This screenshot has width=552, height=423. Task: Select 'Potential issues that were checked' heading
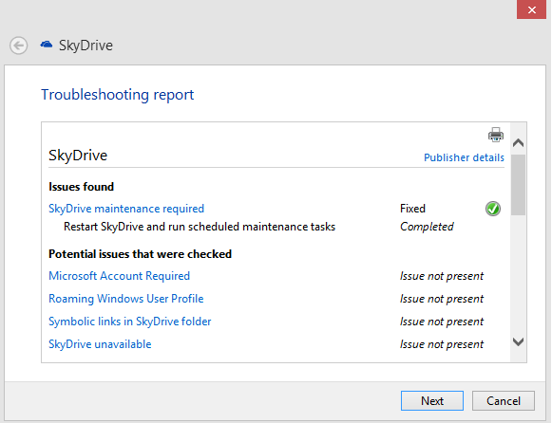pos(140,254)
